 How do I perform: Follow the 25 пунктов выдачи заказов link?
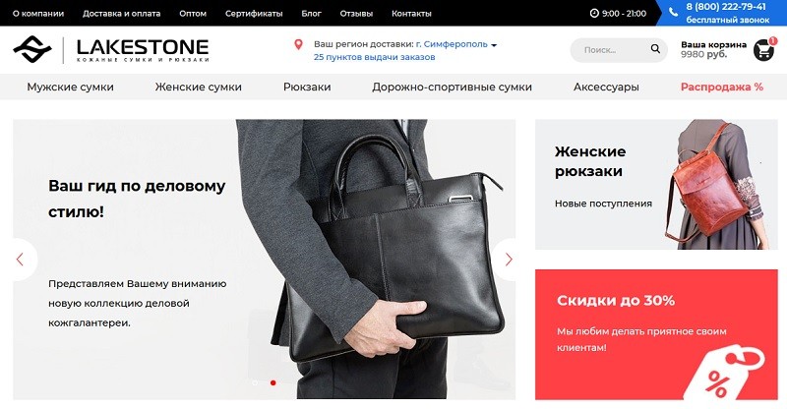click(x=375, y=57)
